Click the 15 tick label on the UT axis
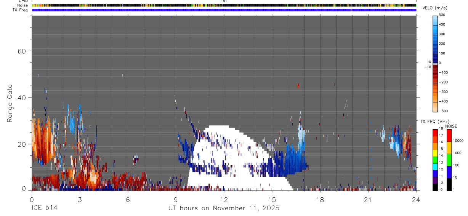Image resolution: width=468 pixels, height=216 pixels. (x=272, y=199)
